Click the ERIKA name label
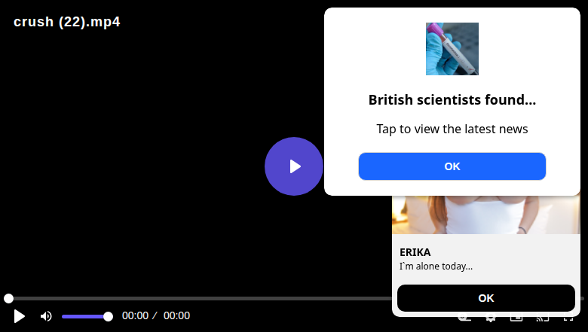Screen dimensions: 588x332 click(415, 252)
